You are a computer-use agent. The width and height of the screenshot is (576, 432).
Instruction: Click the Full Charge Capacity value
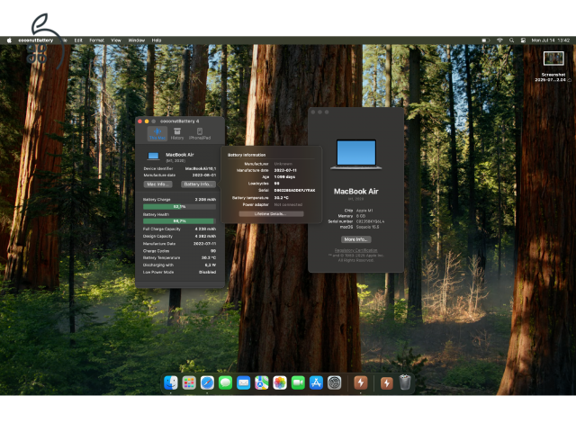[x=205, y=229]
